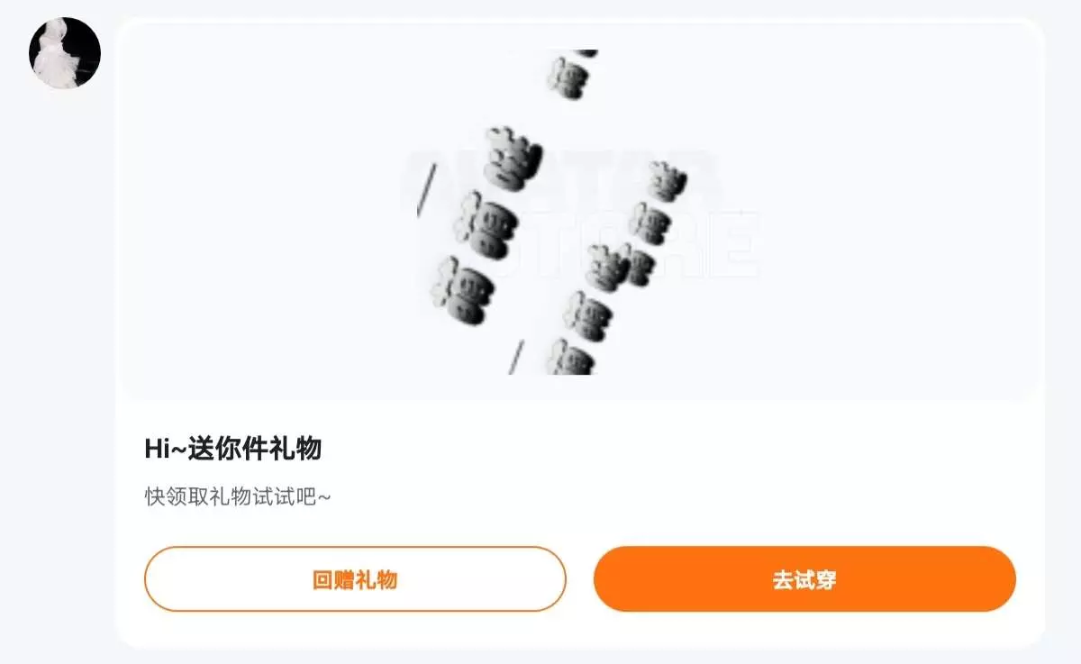The height and width of the screenshot is (664, 1081).
Task: Click the crown-shaped figure in the left row
Action: point(513,157)
